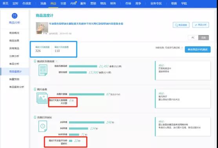Select 商品温度计 in the sidebar
This screenshot has width=218, height=148.
(x=15, y=72)
